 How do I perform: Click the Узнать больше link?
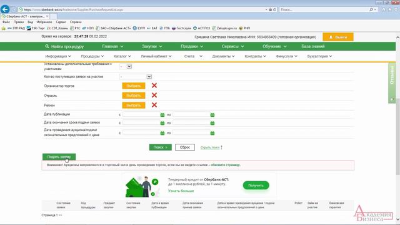181,191
